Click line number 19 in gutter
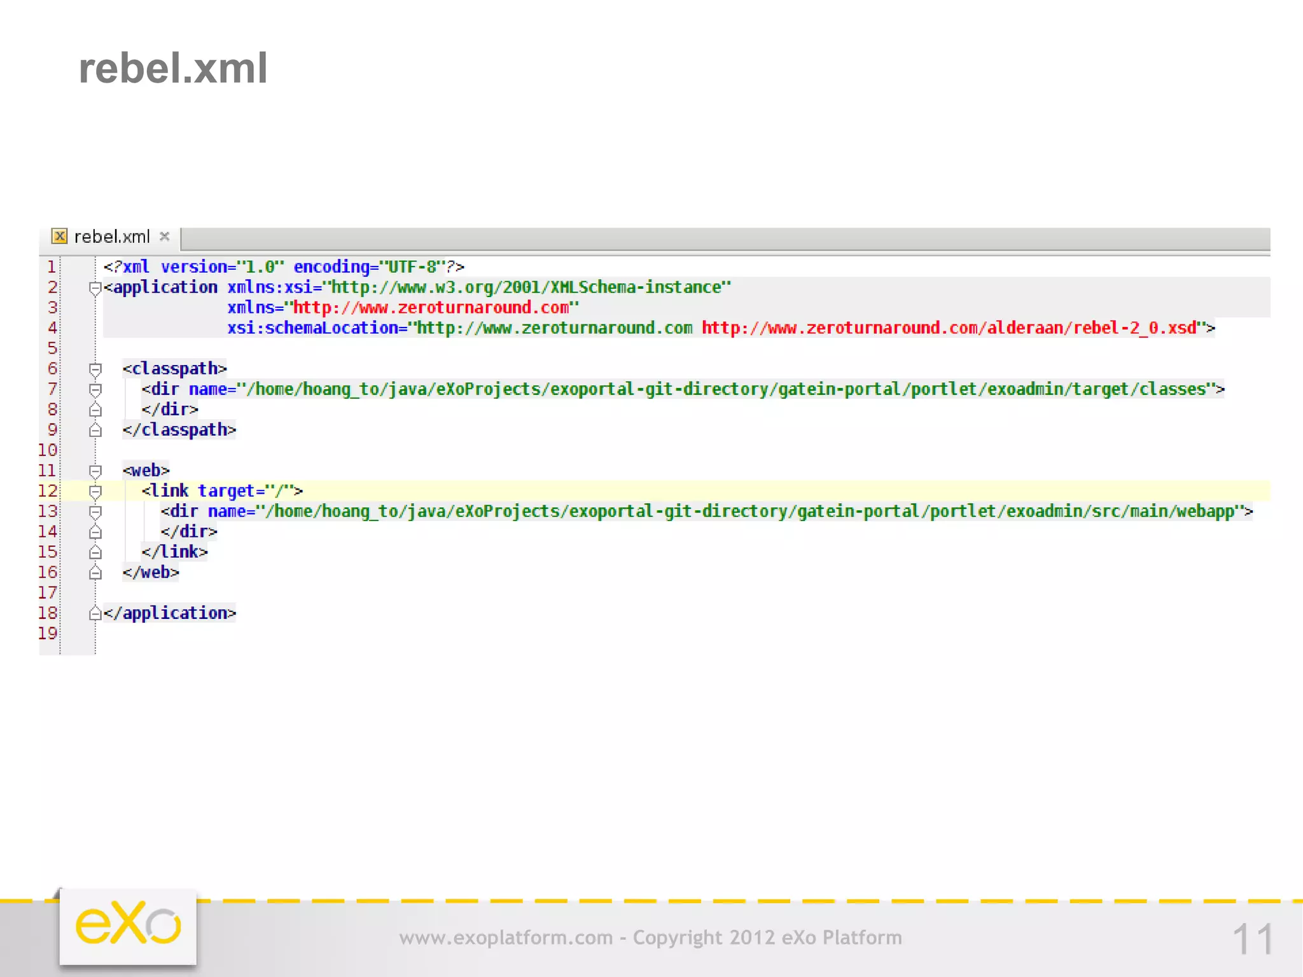1303x977 pixels. pos(48,634)
